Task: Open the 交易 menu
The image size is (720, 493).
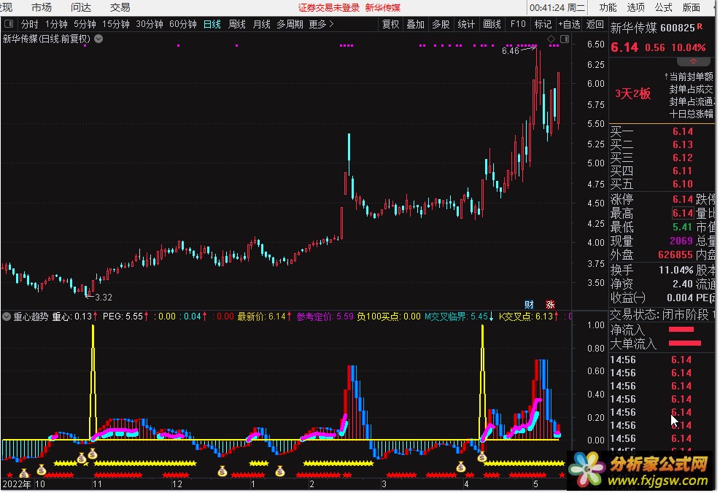Action: click(x=120, y=7)
